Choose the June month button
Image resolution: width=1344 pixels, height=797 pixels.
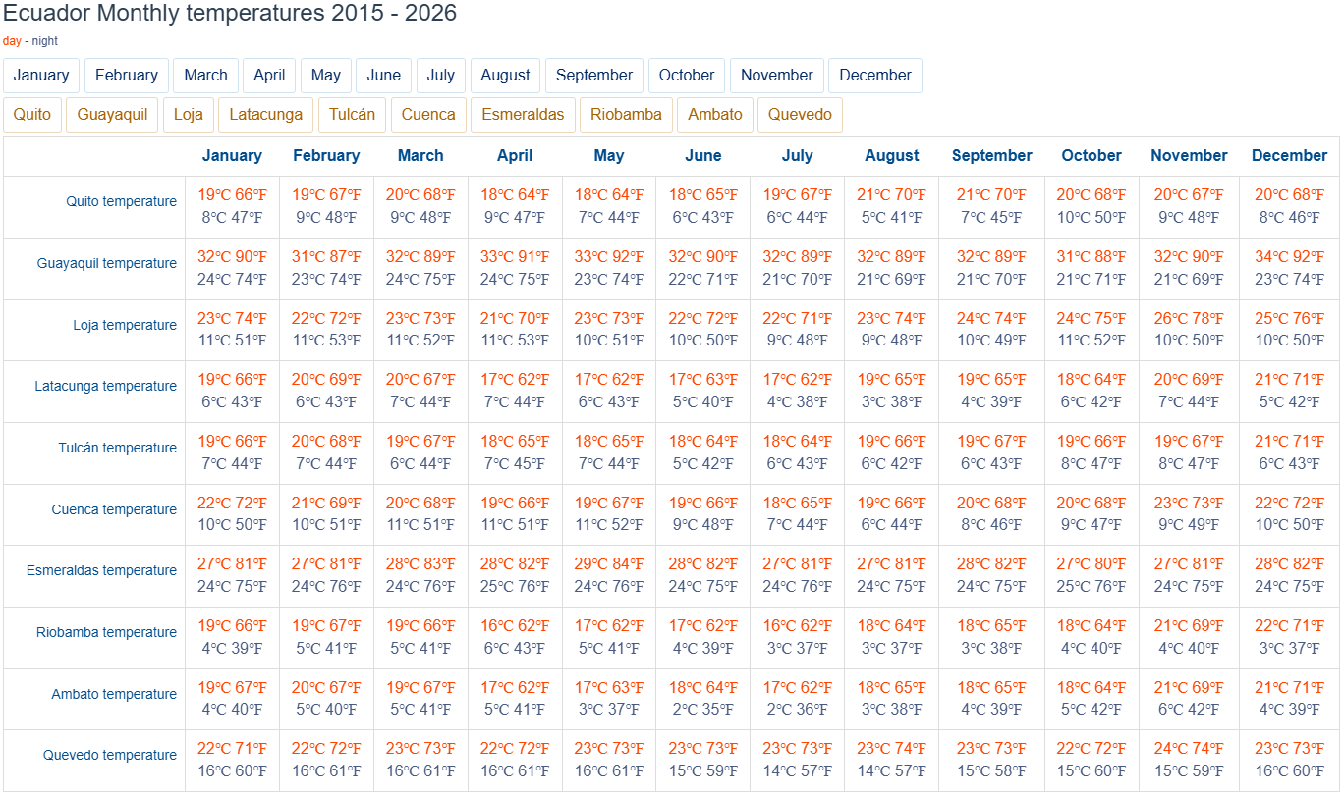[384, 76]
